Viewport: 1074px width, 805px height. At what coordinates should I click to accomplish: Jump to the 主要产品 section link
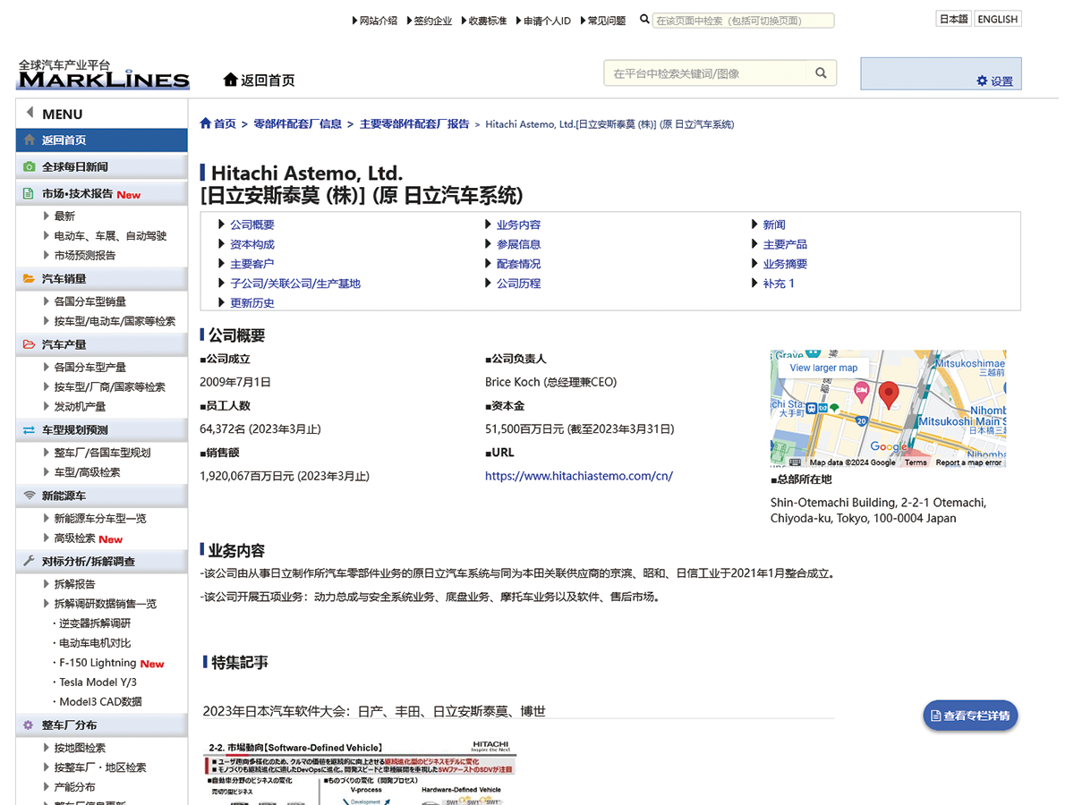click(x=785, y=244)
